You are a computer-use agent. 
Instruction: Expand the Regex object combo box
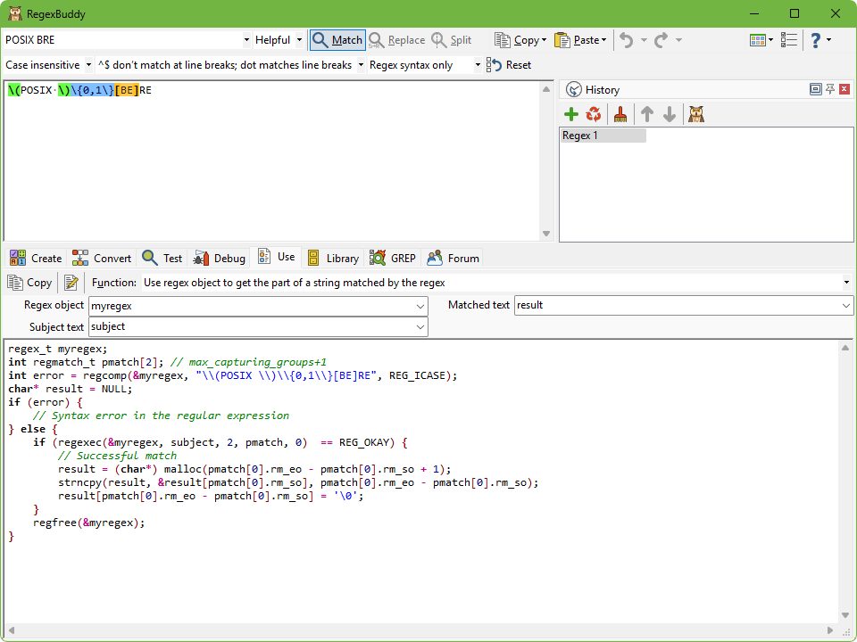pos(420,306)
